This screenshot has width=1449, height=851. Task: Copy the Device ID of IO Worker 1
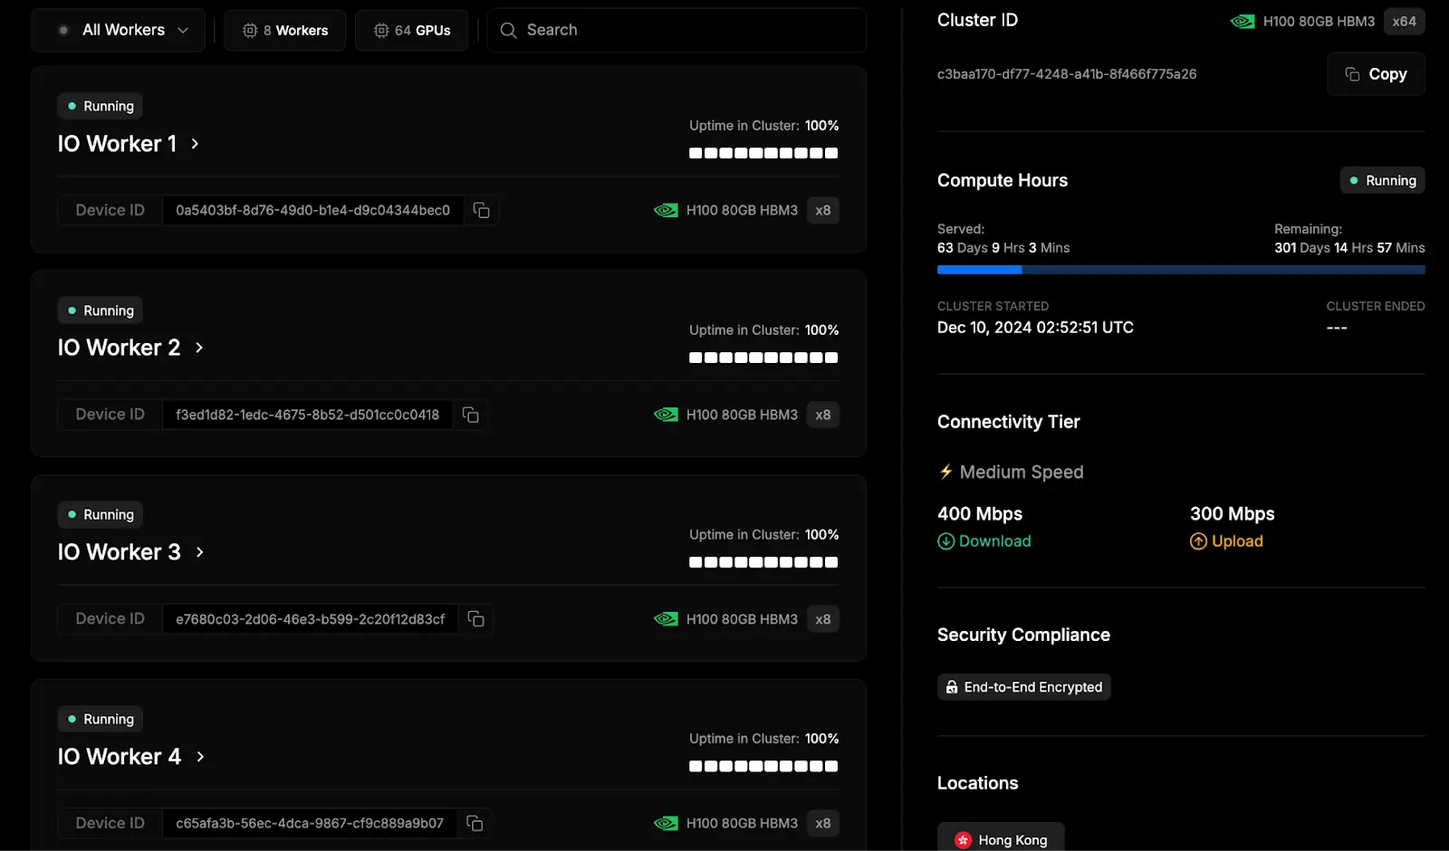481,210
